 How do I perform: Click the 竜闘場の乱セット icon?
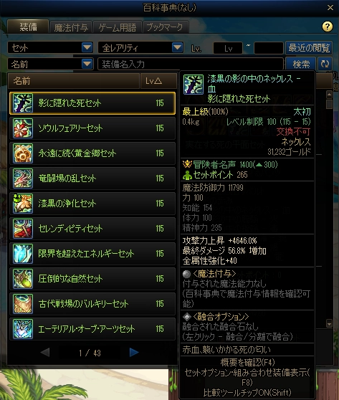(23, 178)
